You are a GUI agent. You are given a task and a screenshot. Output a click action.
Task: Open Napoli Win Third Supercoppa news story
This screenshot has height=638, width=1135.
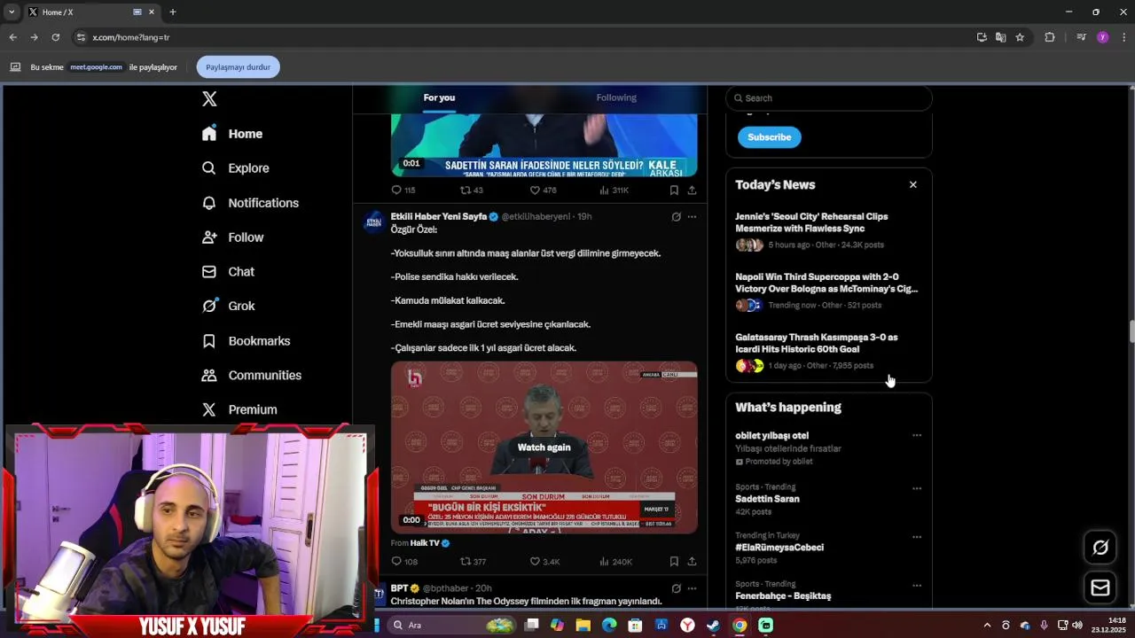(829, 291)
